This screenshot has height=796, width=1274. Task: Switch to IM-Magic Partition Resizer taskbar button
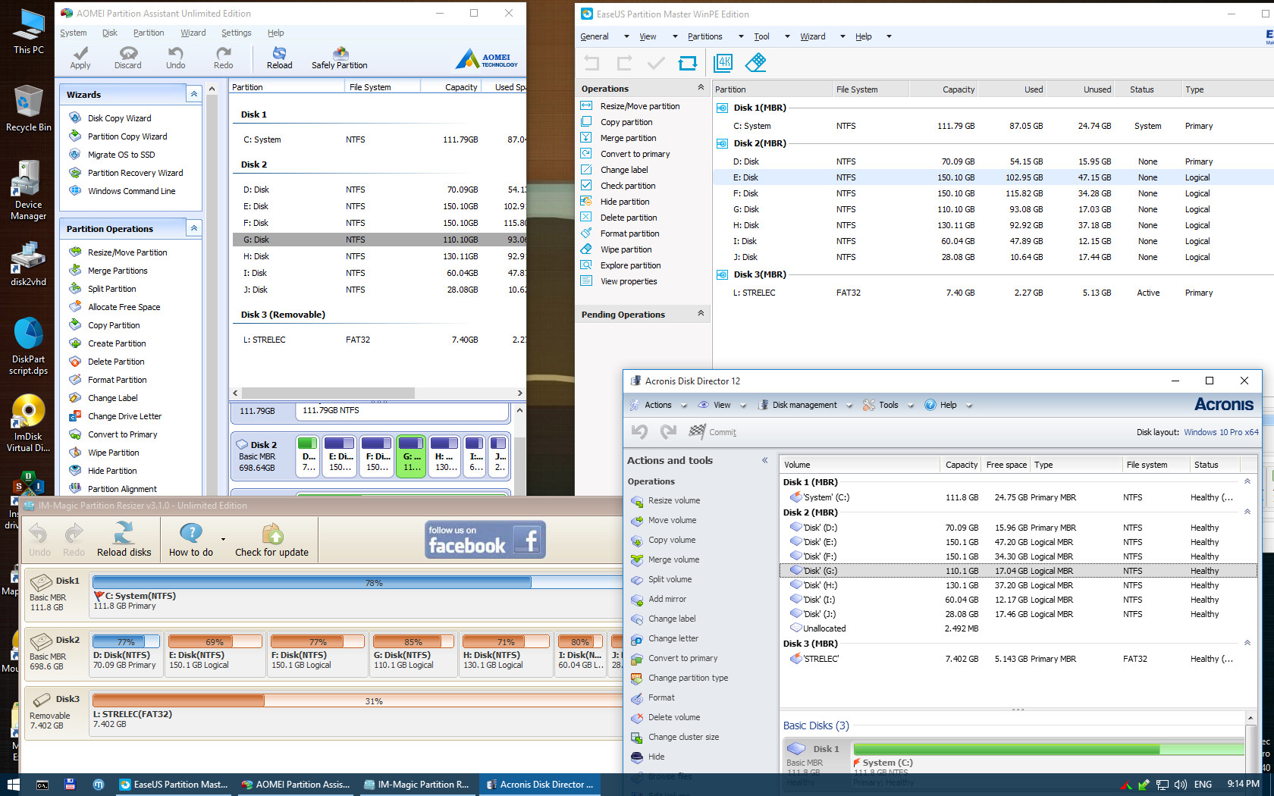tap(416, 785)
